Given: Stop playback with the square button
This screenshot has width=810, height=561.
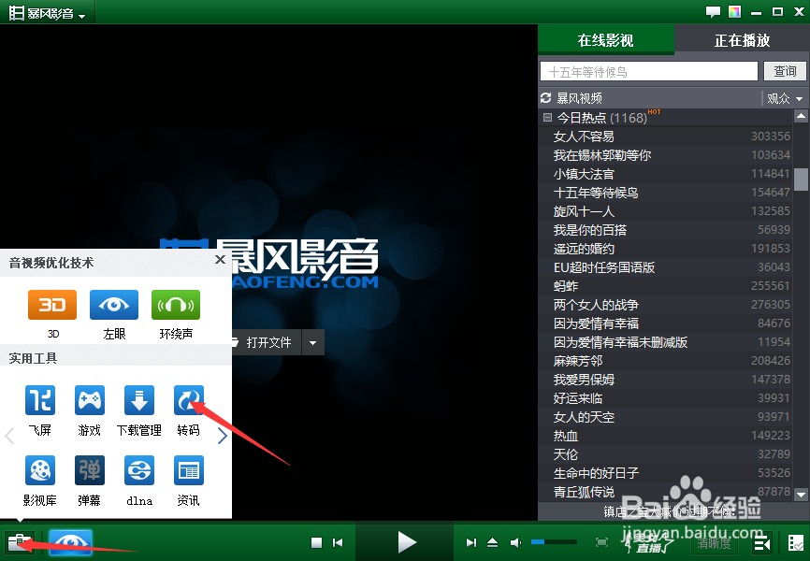Looking at the screenshot, I should click(x=317, y=542).
